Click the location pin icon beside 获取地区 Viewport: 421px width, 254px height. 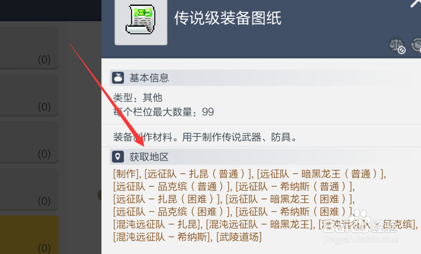pos(118,157)
